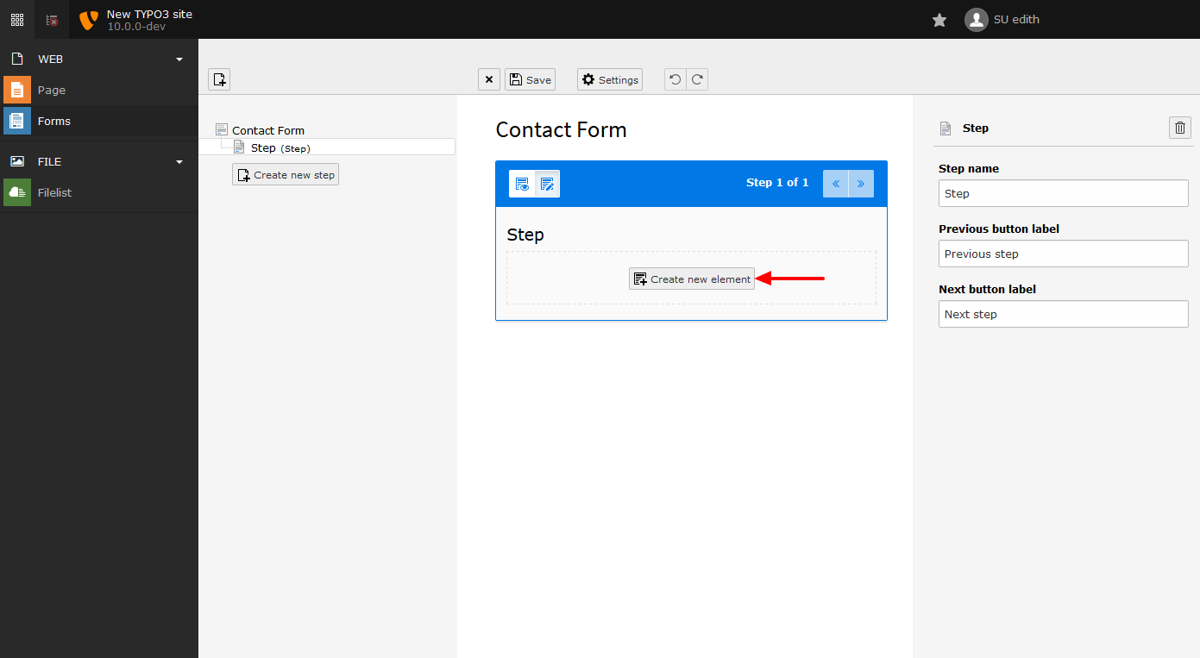Viewport: 1200px width, 658px height.
Task: Collapse the WEB section chevron
Action: point(179,59)
